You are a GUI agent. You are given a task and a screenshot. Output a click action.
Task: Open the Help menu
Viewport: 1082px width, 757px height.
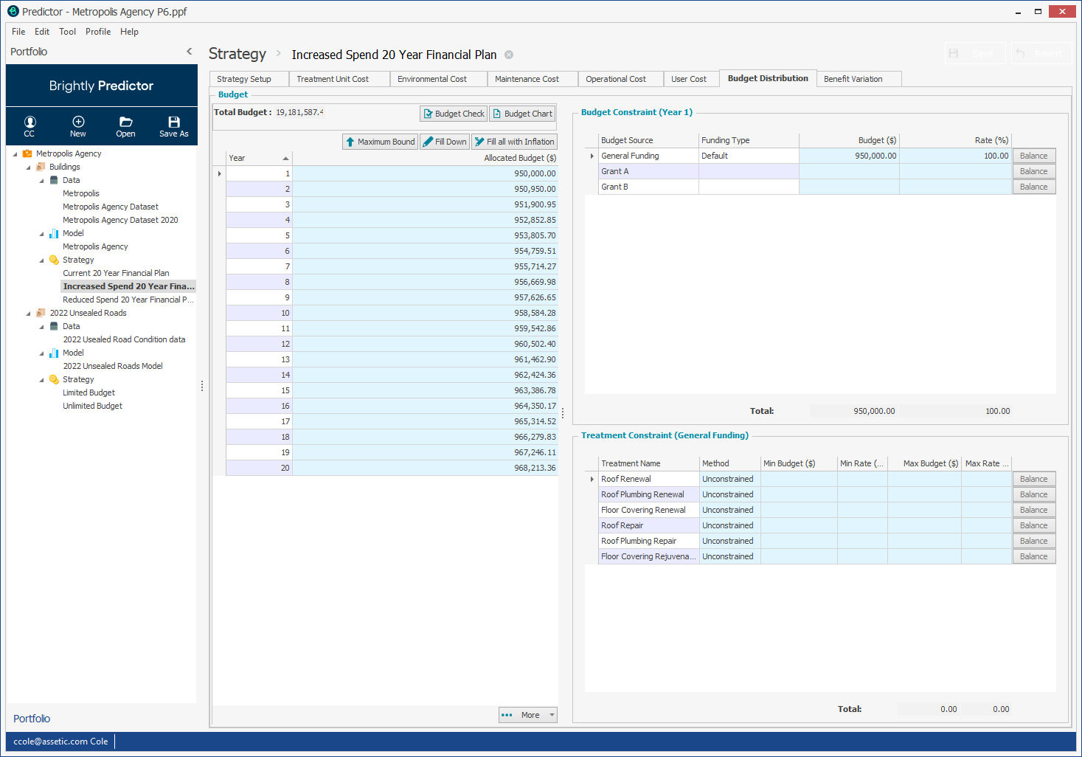[x=130, y=32]
